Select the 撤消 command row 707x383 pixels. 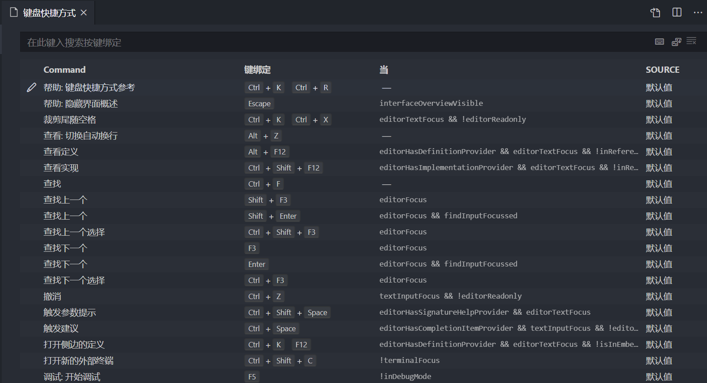click(x=364, y=296)
